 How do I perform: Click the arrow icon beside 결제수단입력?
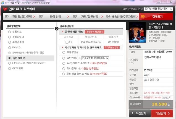click(57, 28)
